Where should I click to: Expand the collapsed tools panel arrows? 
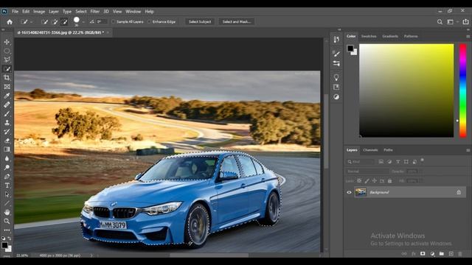tap(3, 29)
